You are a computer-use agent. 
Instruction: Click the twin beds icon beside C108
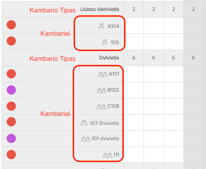[x=101, y=107]
